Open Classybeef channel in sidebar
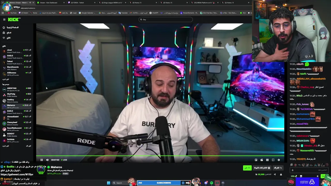Image resolution: width=331 pixels, height=186 pixels. (17, 123)
